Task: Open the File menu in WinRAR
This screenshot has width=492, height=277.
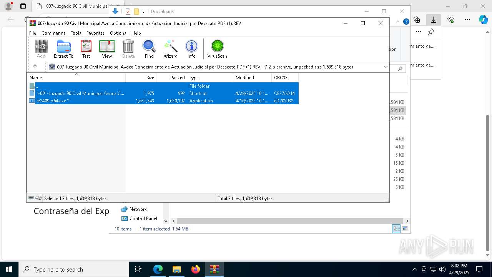Action: [x=33, y=33]
